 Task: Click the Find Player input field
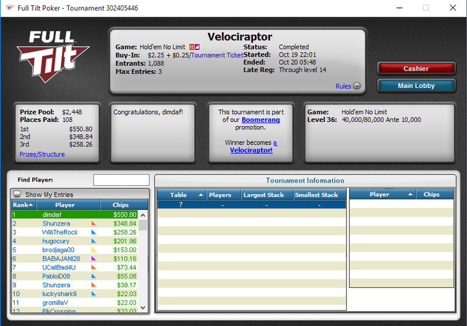click(121, 180)
